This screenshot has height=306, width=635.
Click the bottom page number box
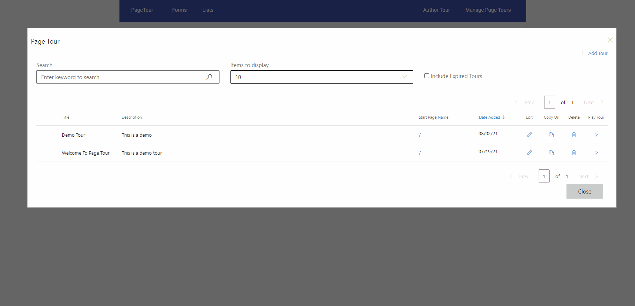point(544,176)
